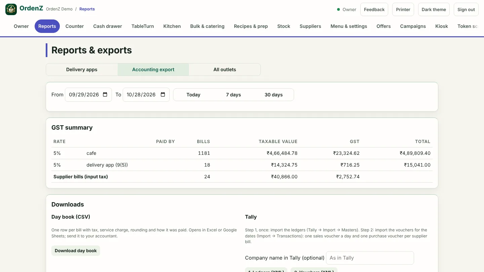Click the Supplier bills (input tax) row
Image resolution: width=484 pixels, height=272 pixels.
[242, 177]
